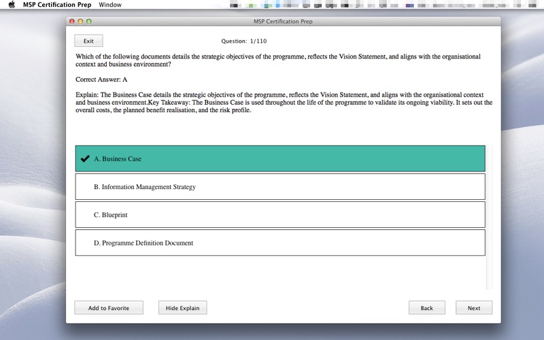
Task: Add this question to favorites
Action: point(109,308)
